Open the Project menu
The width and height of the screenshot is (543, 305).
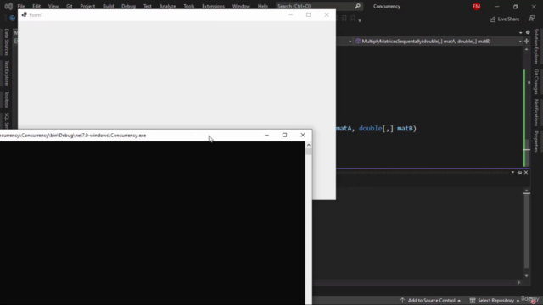tap(87, 6)
